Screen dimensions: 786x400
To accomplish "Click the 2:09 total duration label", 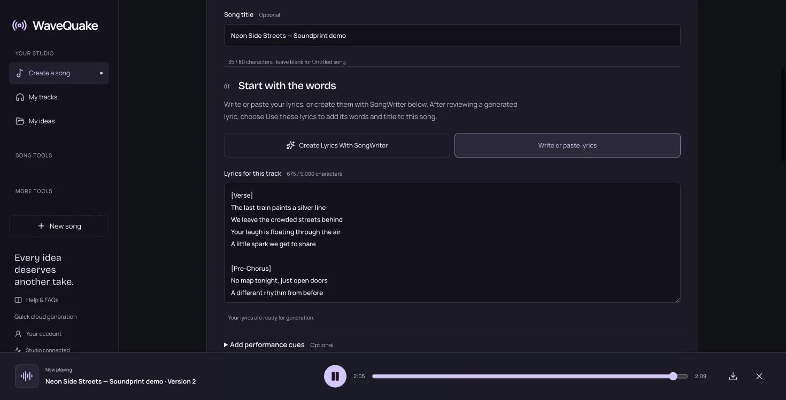I will (700, 376).
